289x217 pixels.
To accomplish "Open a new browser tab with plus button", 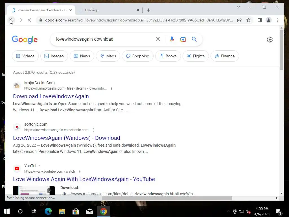I will pyautogui.click(x=149, y=10).
